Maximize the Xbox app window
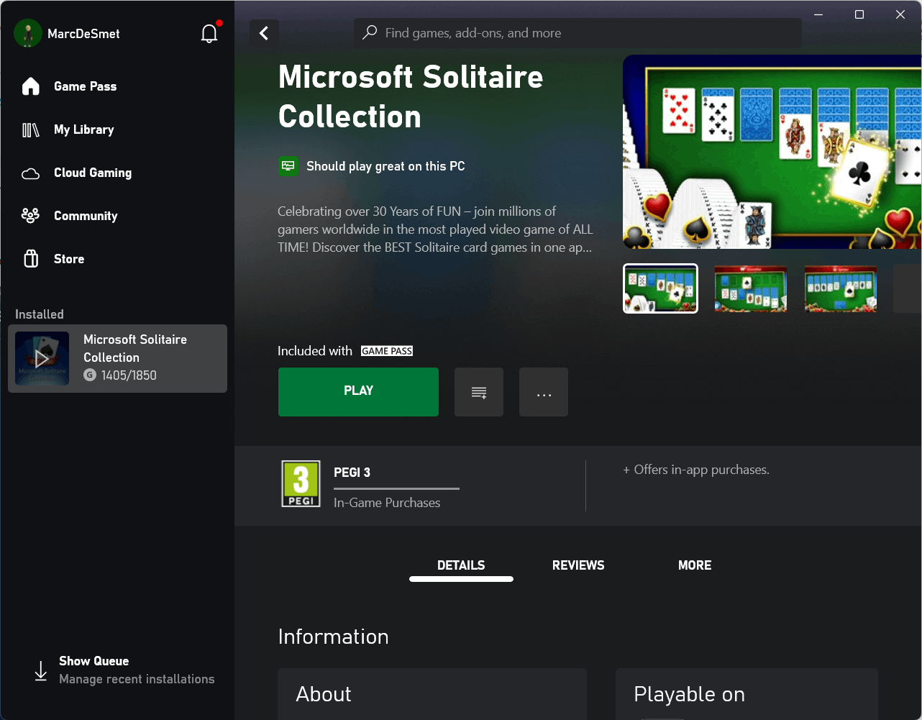The image size is (922, 720). pos(859,14)
